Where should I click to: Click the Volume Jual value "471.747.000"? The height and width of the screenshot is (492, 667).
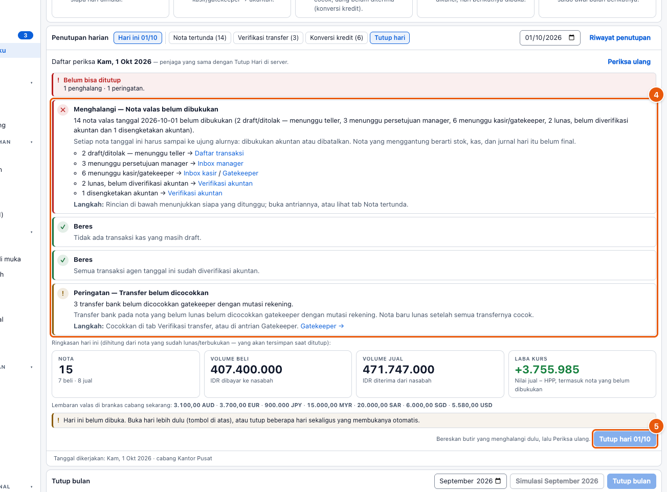[398, 370]
